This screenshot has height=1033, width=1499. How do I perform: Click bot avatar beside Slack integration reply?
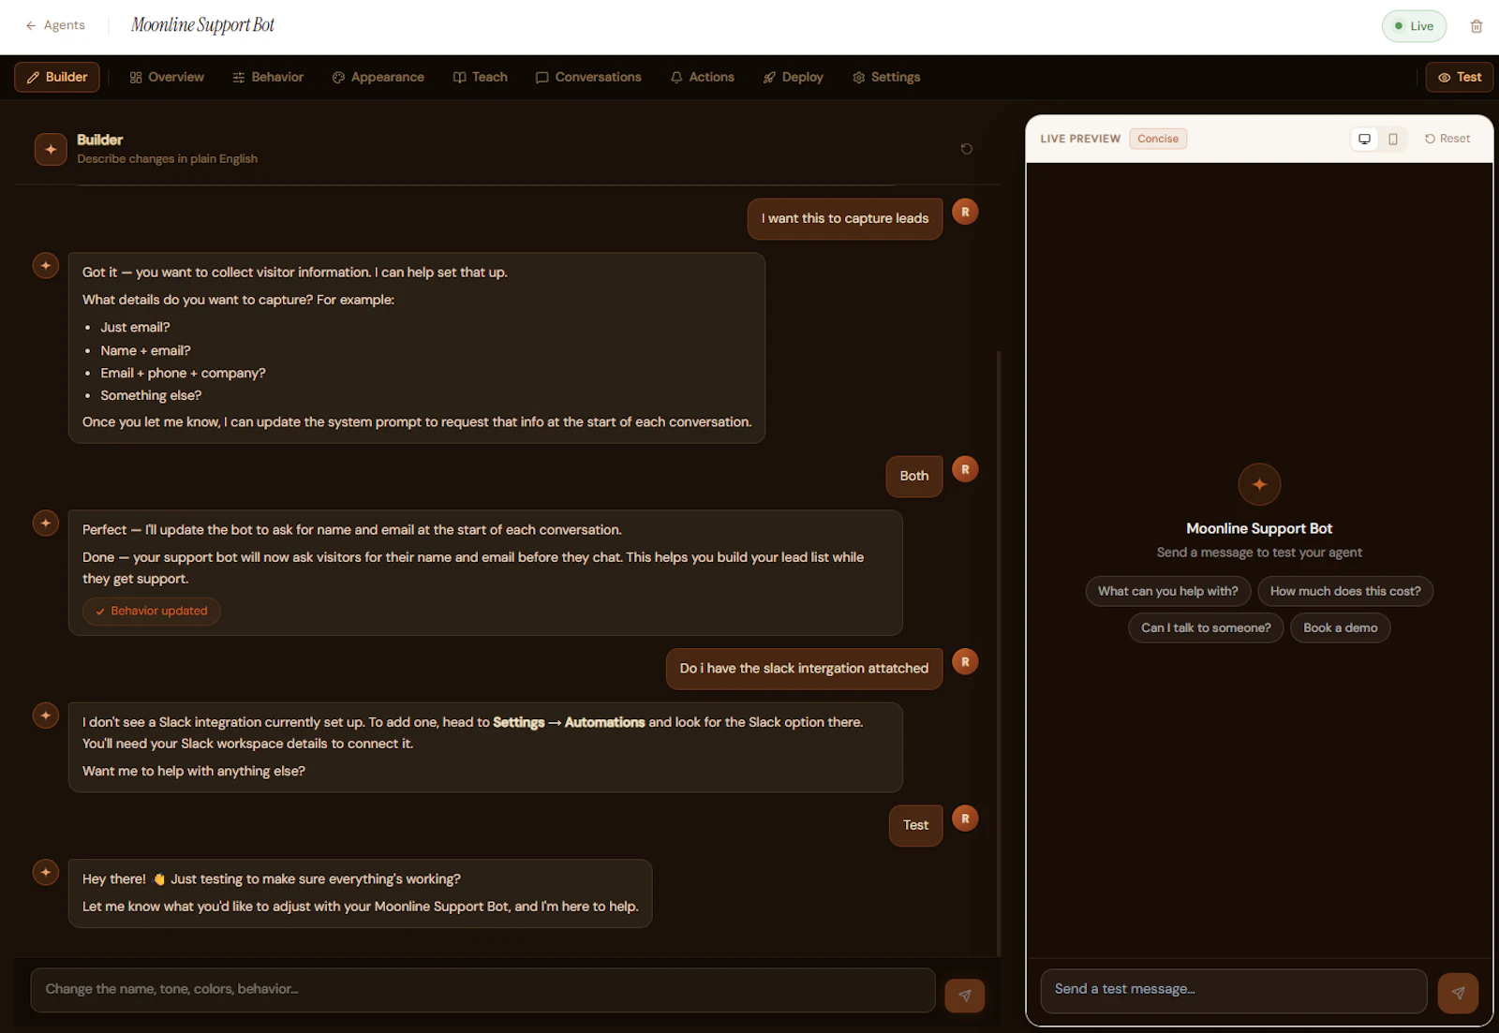[46, 716]
